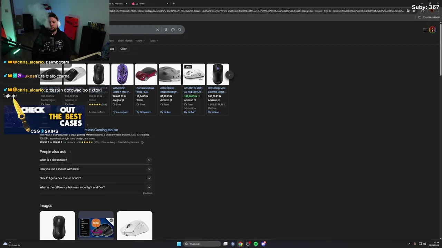Click the purple WLMOUSE mouse thumbnail
442x248 pixels.
click(x=122, y=74)
